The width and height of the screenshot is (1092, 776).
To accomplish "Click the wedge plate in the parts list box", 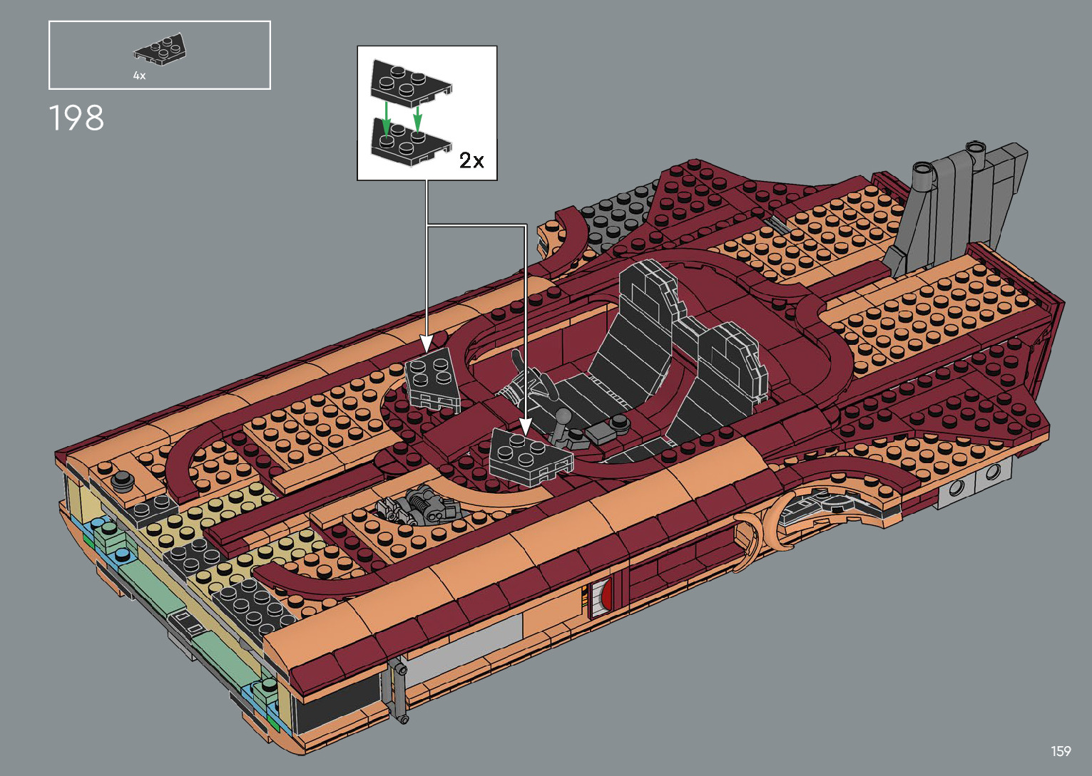I will coord(161,51).
